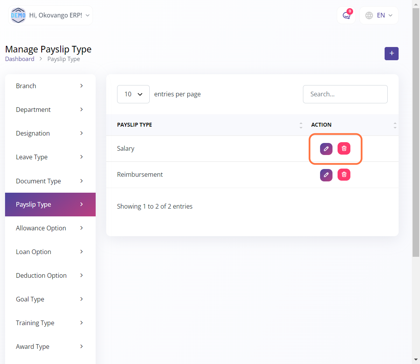Open Deduction Option in sidebar
Screen dimensions: 420x364
click(x=50, y=275)
